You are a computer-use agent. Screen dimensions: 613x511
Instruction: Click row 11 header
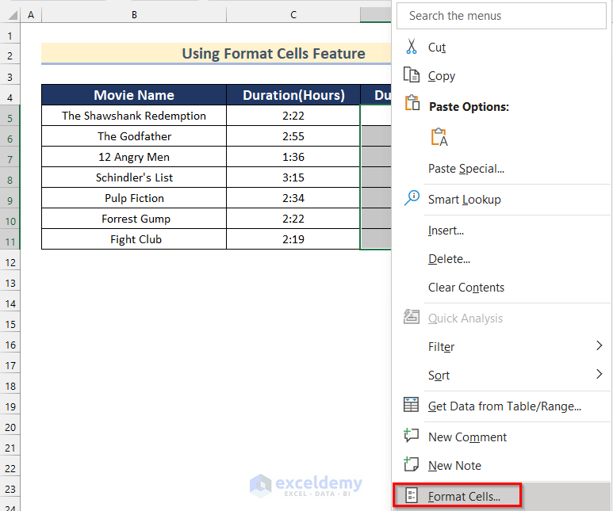(10, 239)
